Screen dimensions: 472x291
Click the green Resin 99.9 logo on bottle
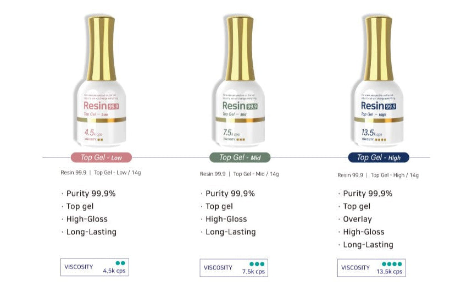click(x=240, y=106)
